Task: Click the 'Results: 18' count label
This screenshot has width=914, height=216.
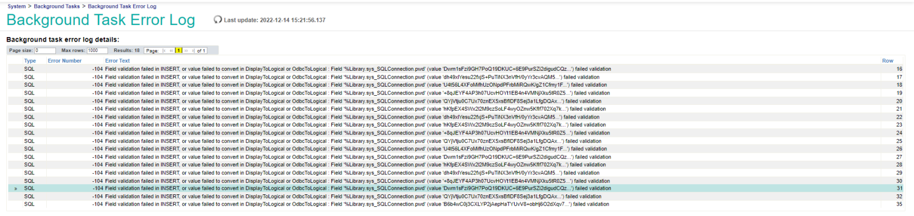Action: (127, 51)
